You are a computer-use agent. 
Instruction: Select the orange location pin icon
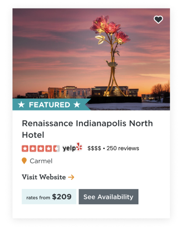(x=24, y=161)
